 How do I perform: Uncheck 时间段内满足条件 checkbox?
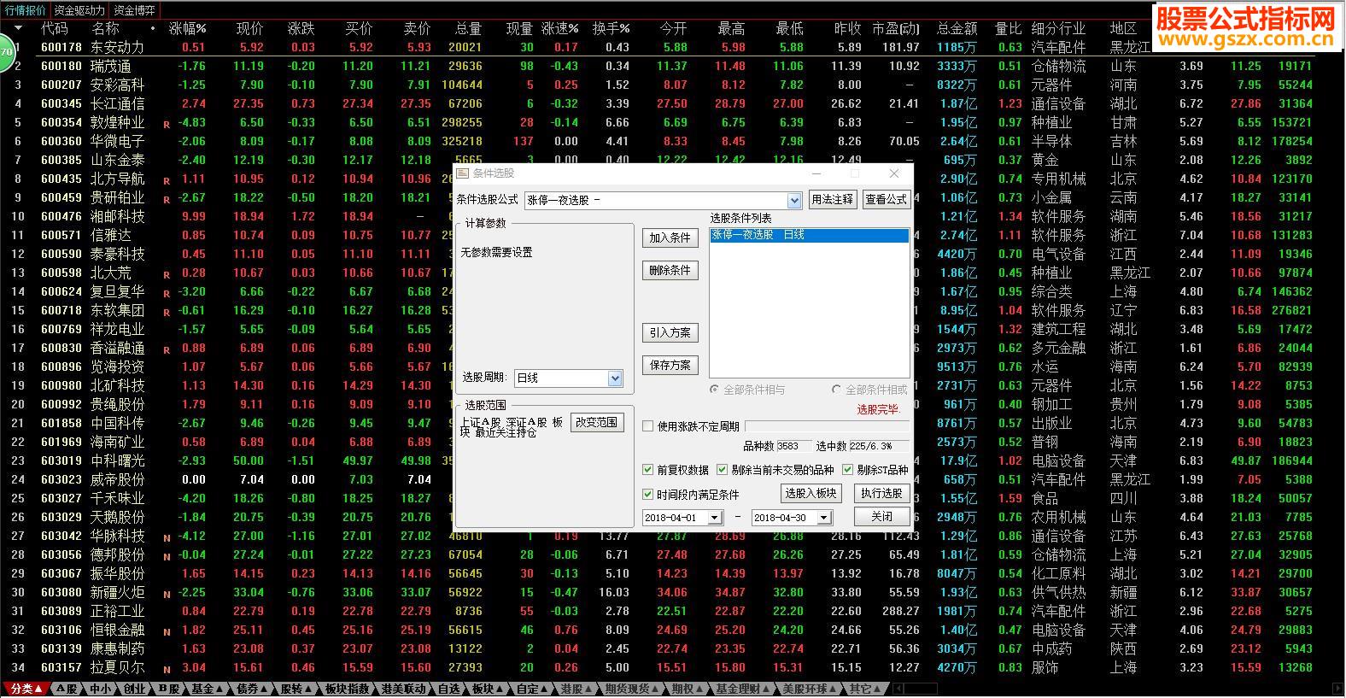tap(647, 495)
